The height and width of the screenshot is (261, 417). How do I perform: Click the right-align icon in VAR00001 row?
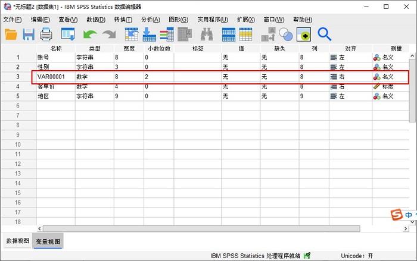pos(334,77)
